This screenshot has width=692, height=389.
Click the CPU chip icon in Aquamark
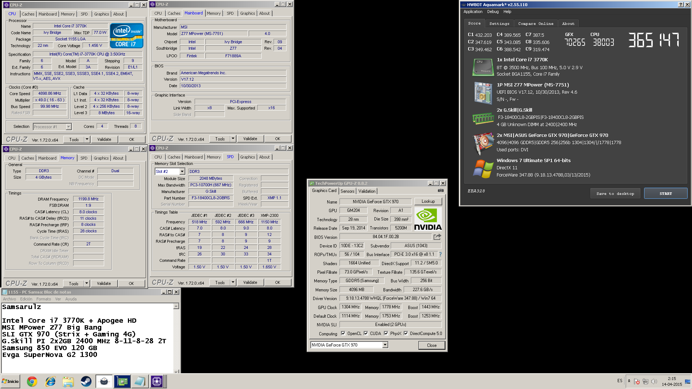coord(483,67)
